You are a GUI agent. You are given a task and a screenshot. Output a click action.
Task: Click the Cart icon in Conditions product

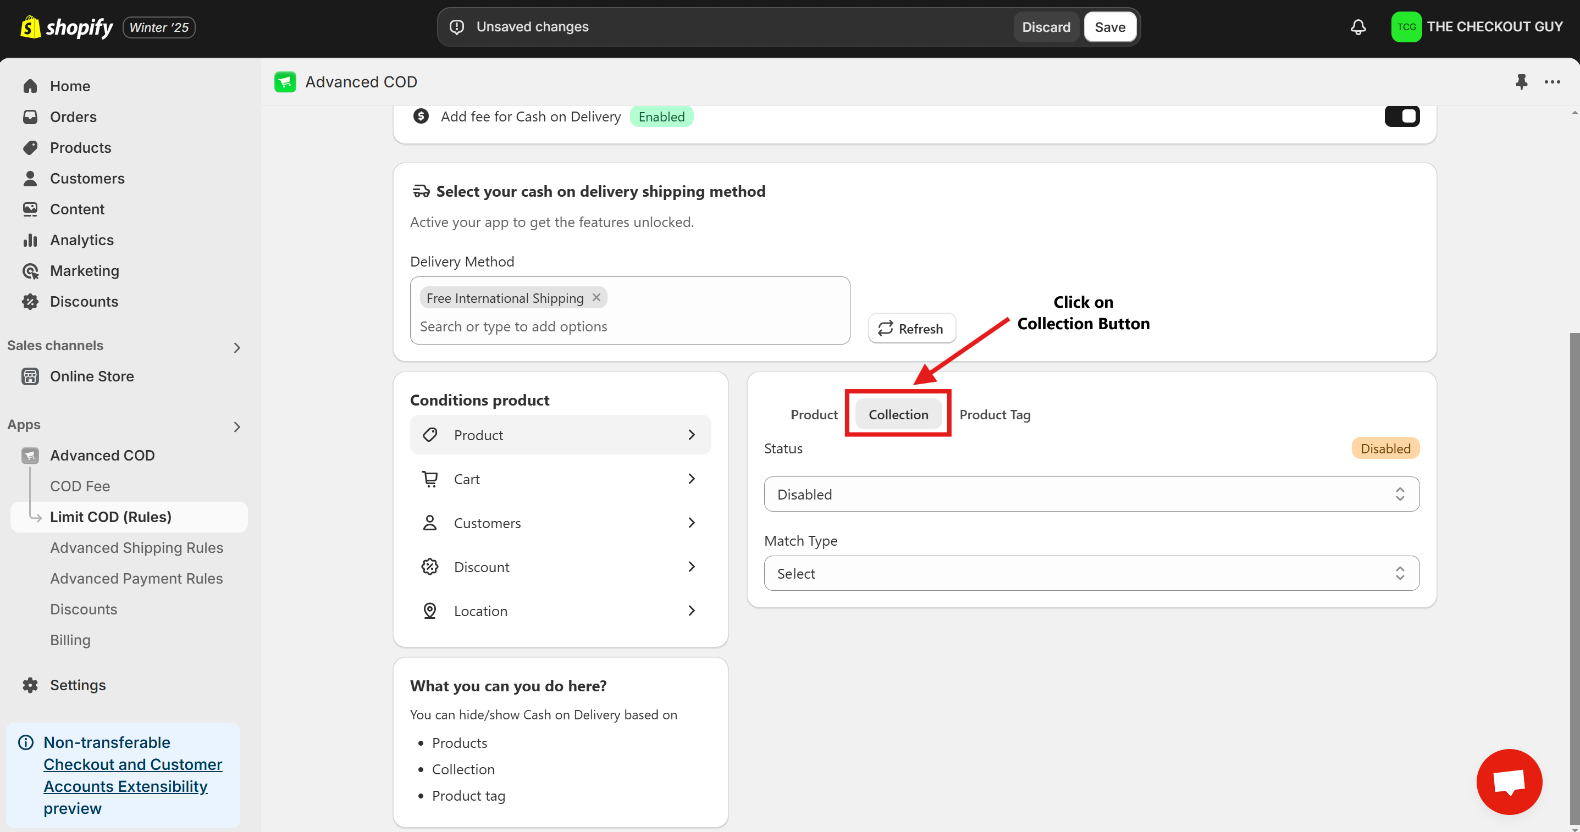(430, 479)
